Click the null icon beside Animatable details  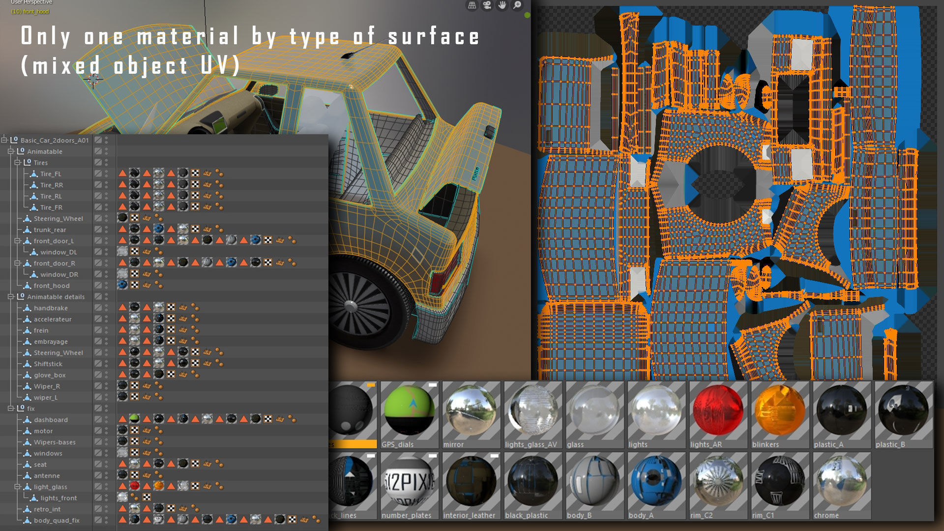(21, 296)
